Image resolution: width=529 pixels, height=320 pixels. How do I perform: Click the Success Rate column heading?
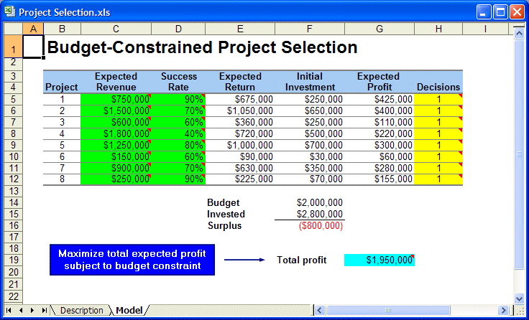(178, 82)
